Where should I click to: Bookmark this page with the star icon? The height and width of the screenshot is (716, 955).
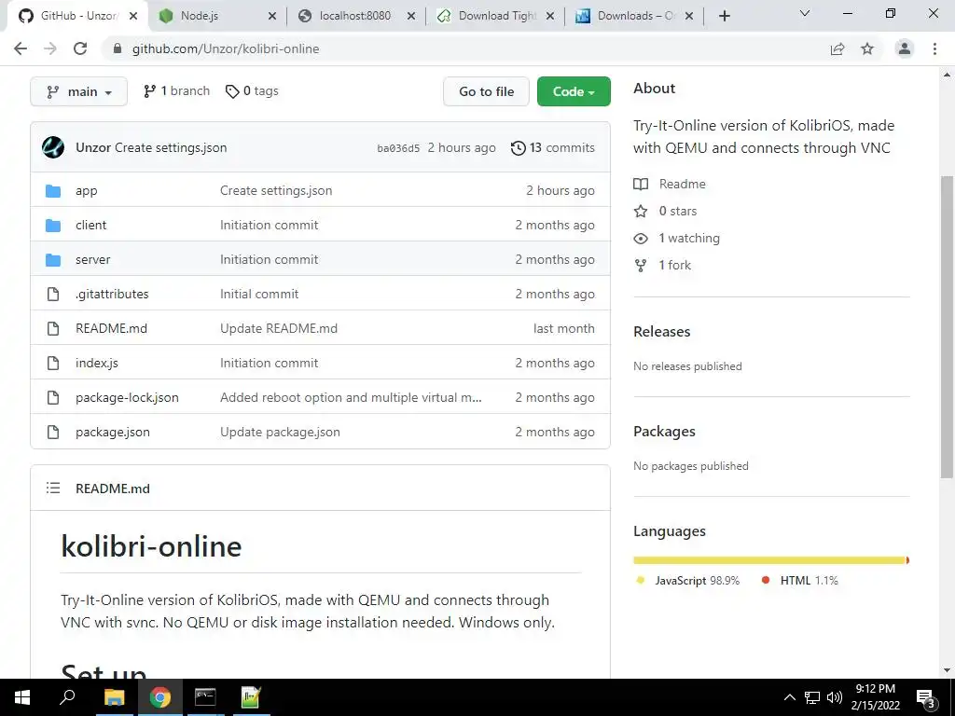coord(867,48)
